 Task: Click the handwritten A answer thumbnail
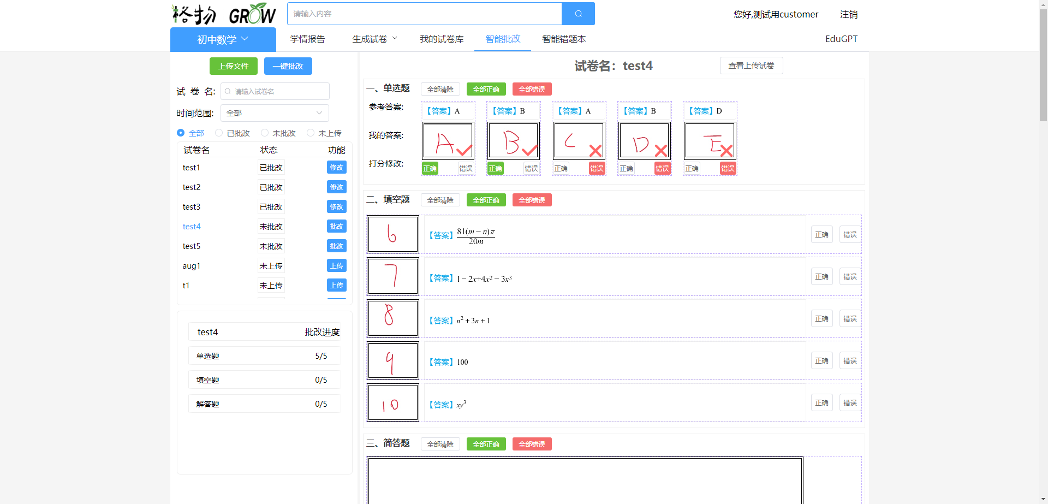pyautogui.click(x=448, y=141)
